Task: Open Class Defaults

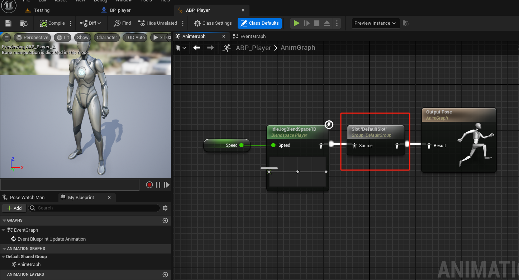Action: (x=260, y=23)
